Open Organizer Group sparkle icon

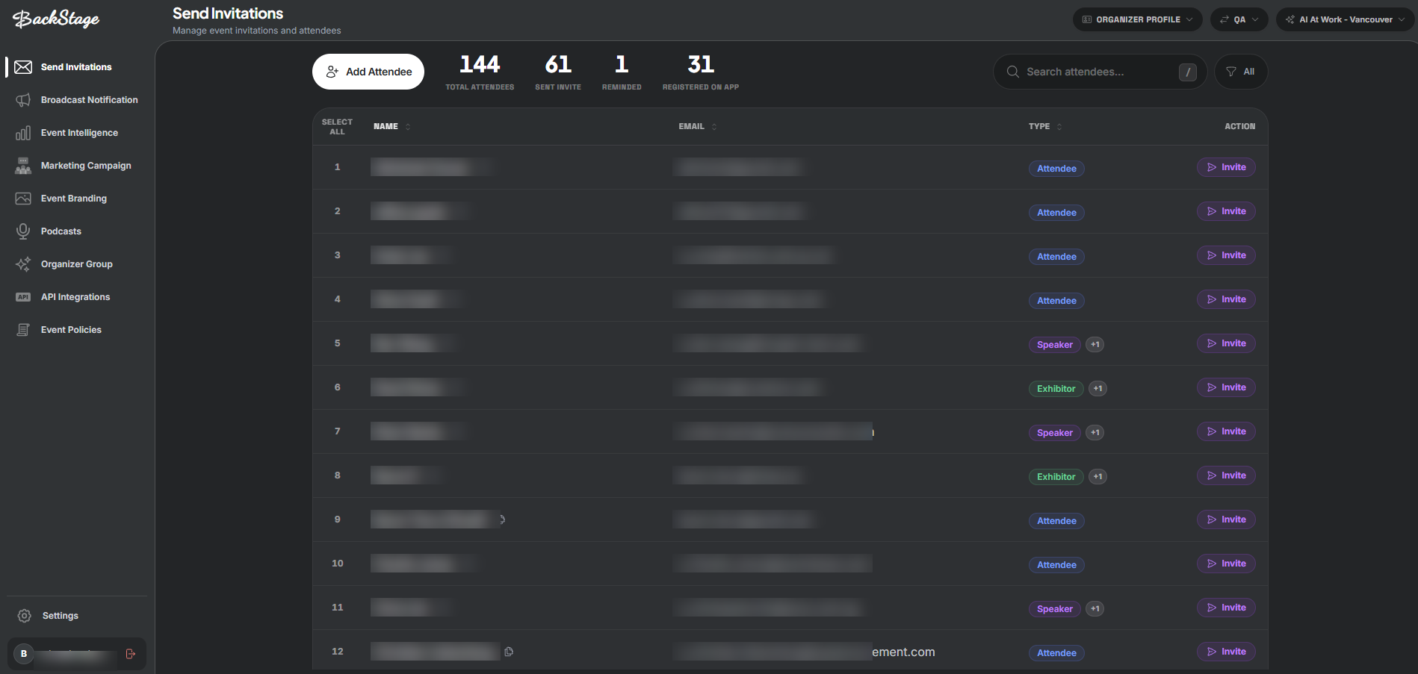tap(23, 264)
